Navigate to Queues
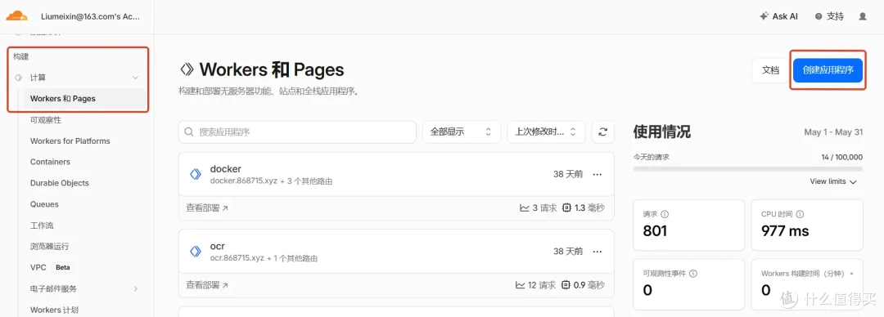The width and height of the screenshot is (884, 317). click(44, 204)
